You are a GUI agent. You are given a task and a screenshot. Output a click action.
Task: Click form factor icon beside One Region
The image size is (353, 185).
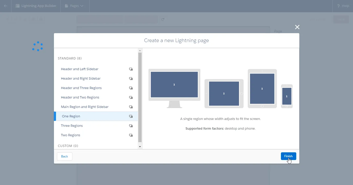point(131,116)
